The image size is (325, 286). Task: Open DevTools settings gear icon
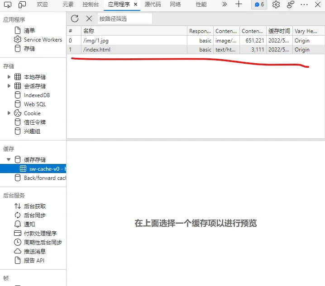coord(276,5)
